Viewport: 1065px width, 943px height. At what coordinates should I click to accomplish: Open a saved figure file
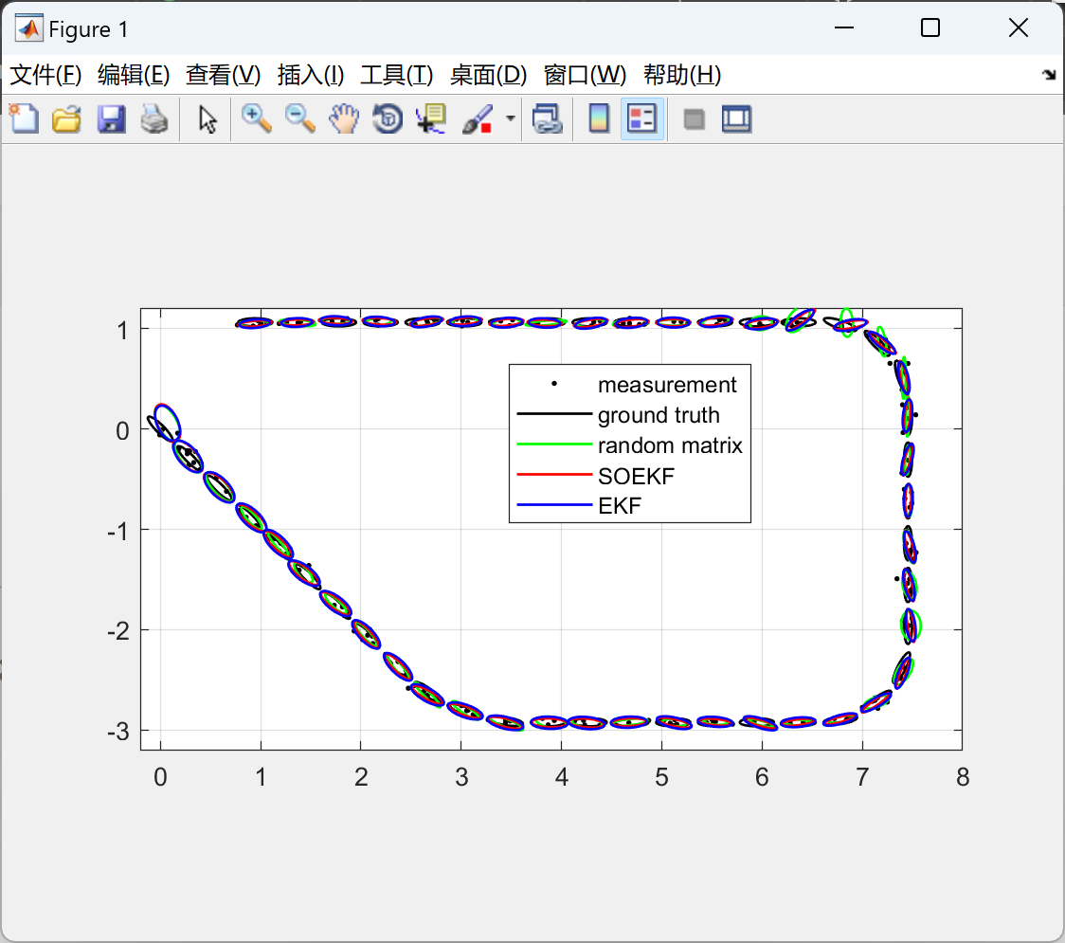pos(66,118)
